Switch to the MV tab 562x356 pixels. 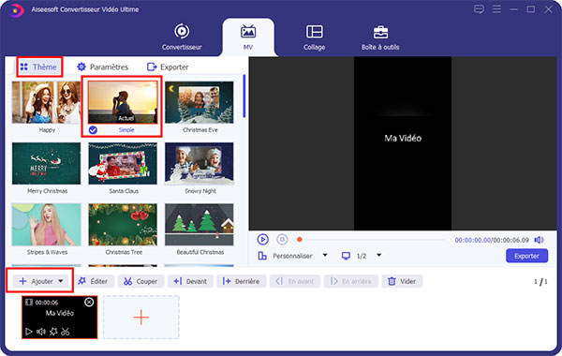click(x=248, y=37)
